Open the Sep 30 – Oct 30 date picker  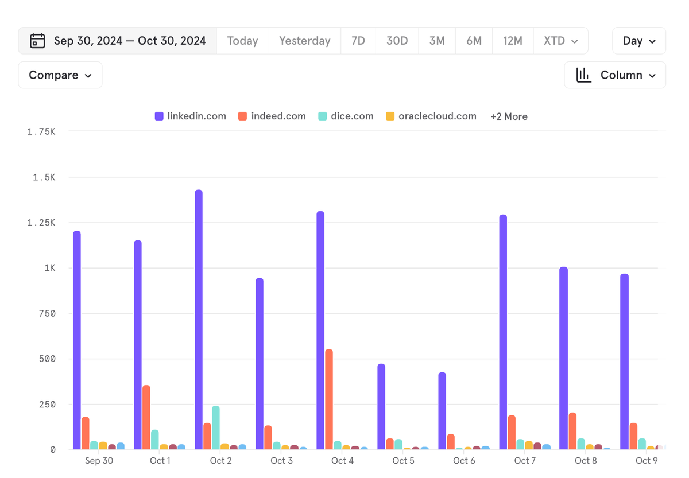pyautogui.click(x=118, y=41)
